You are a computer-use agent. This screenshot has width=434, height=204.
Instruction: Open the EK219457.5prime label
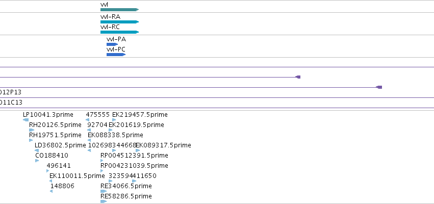pyautogui.click(x=140, y=115)
